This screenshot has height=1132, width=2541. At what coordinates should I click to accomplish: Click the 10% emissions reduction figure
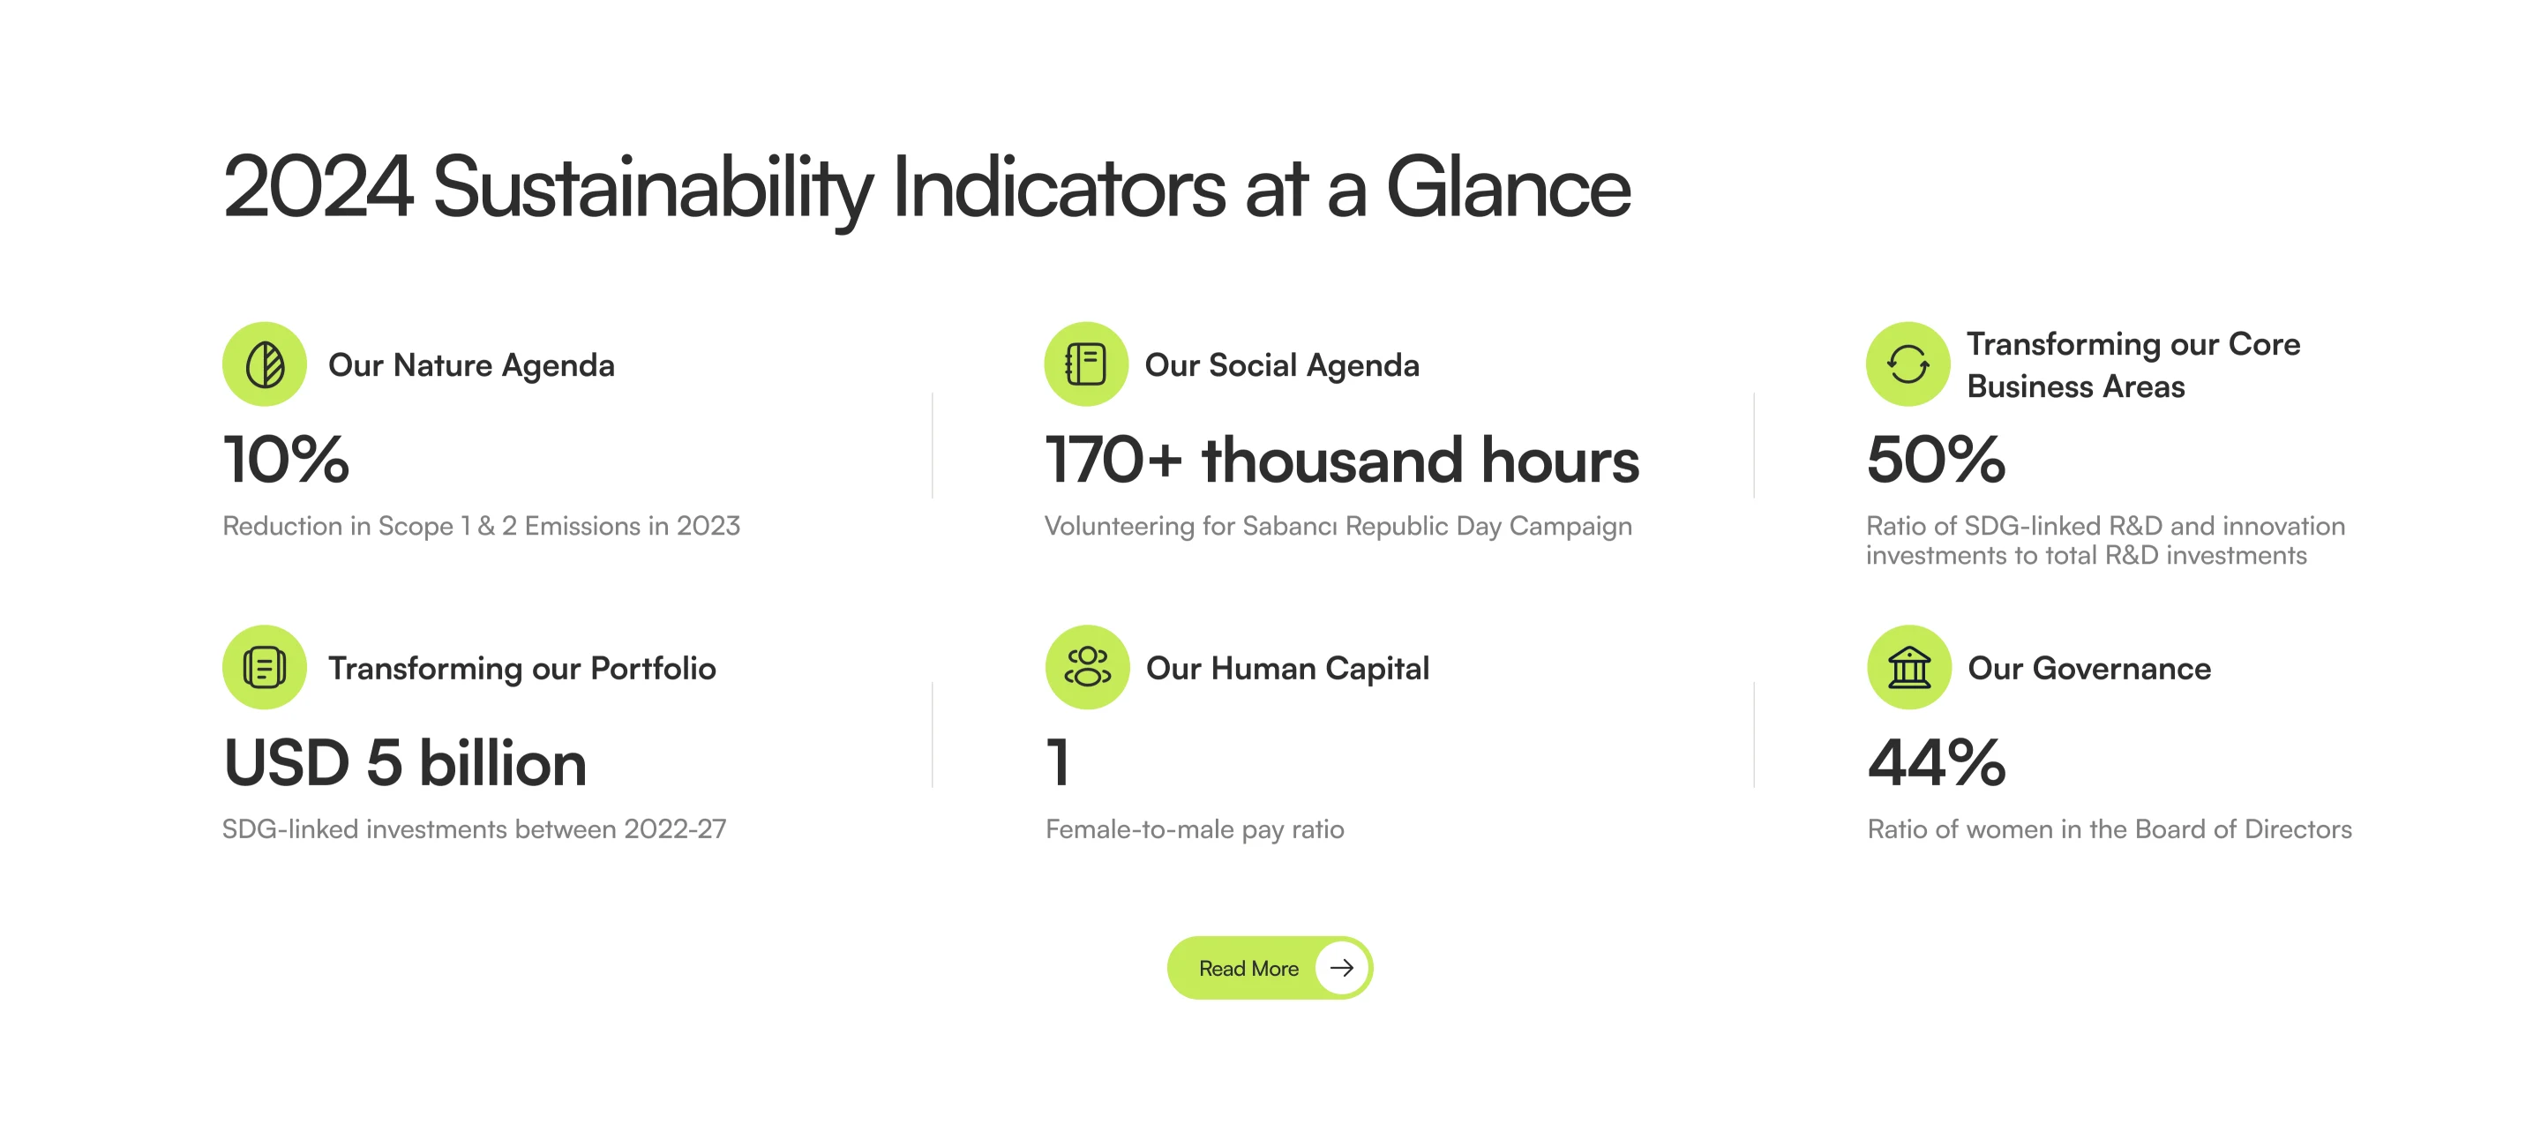(x=286, y=460)
